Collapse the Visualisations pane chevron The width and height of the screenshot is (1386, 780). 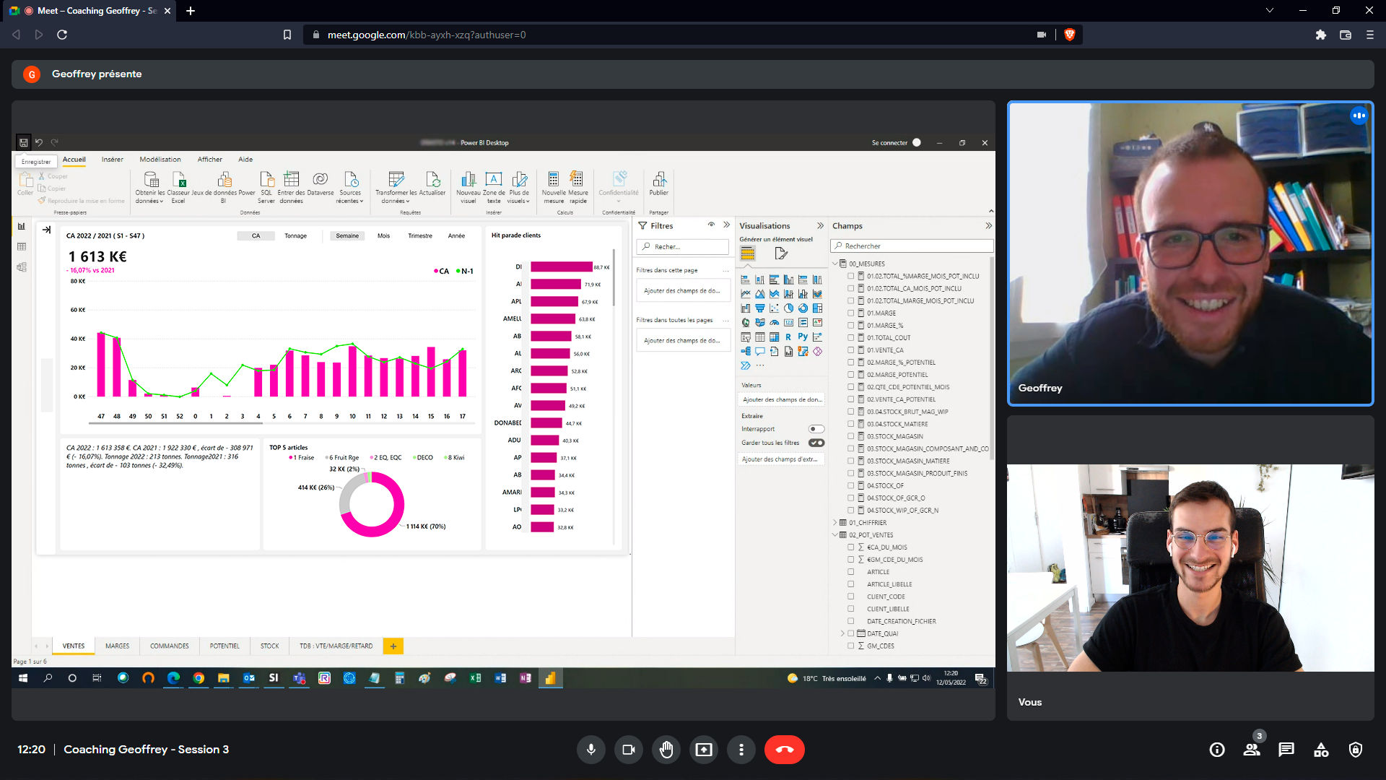click(x=820, y=226)
